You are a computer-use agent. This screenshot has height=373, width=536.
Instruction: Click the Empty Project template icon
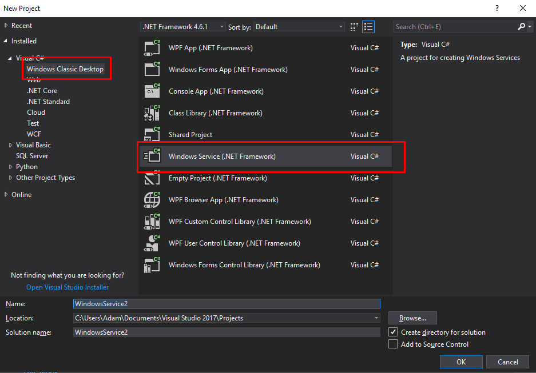(x=152, y=179)
